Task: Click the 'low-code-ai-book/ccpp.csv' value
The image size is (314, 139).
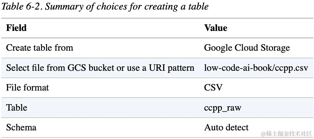Action: [x=256, y=68]
